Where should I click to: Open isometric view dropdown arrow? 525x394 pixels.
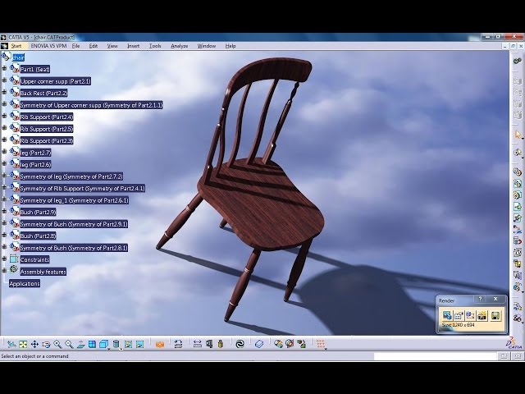(109, 348)
